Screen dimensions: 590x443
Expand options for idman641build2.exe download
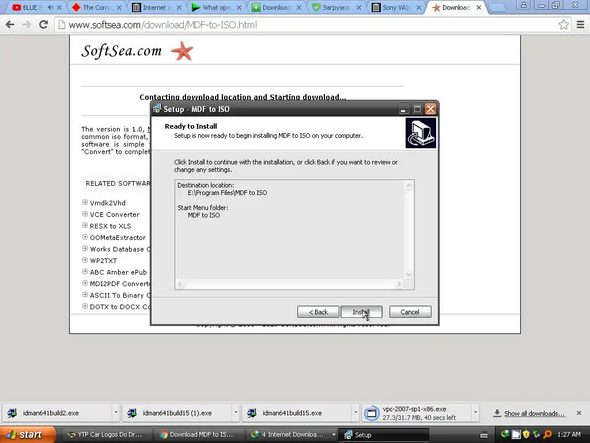(x=116, y=412)
